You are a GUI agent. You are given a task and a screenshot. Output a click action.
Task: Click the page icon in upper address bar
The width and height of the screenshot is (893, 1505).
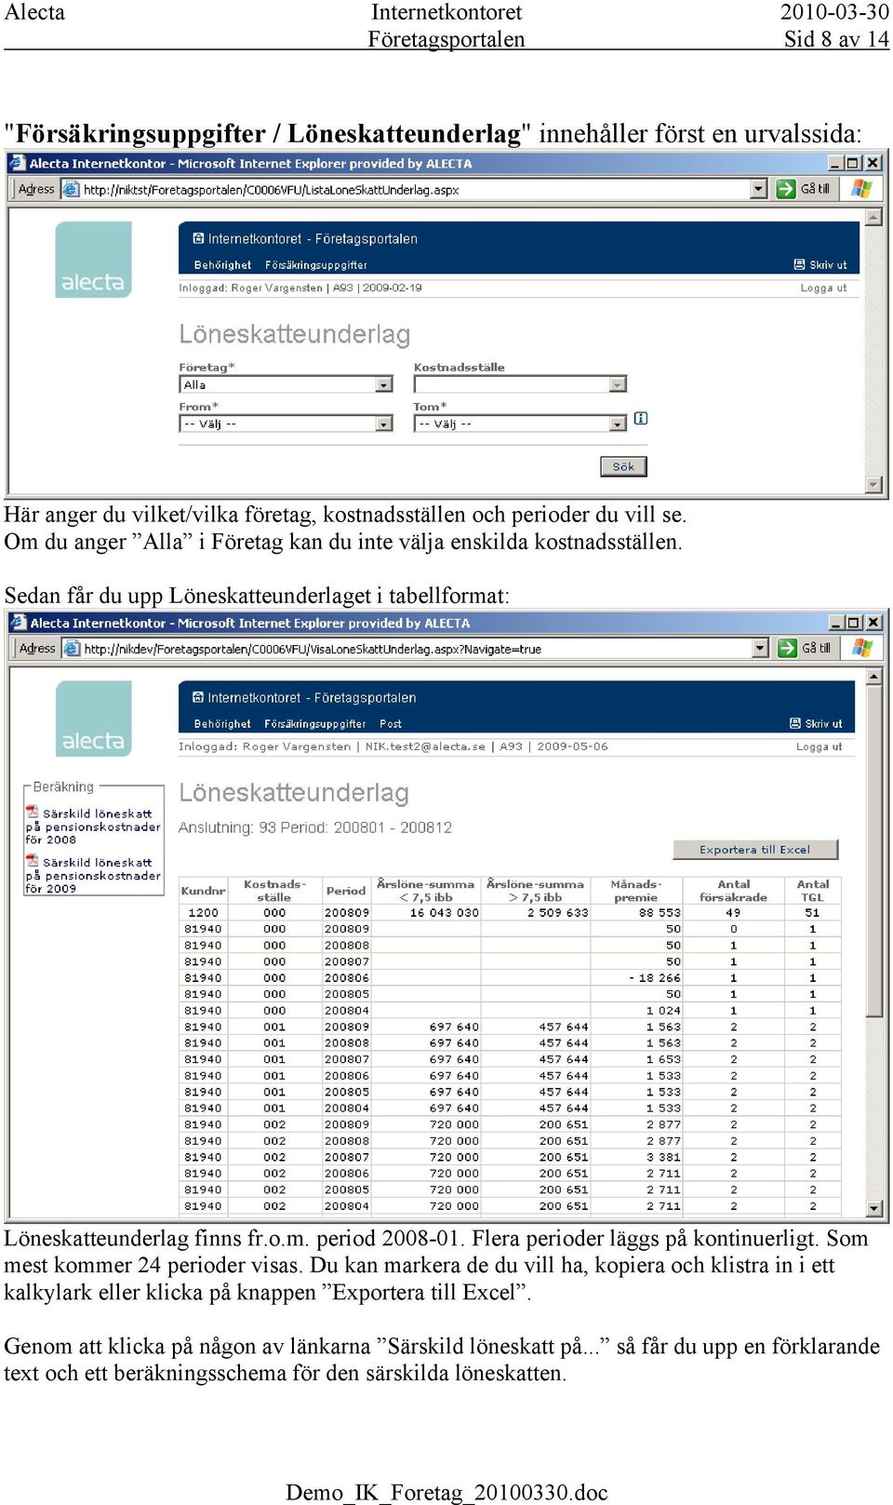(72, 189)
